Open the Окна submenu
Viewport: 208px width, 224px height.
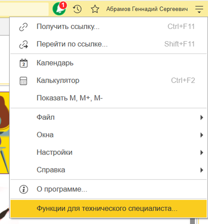click(x=108, y=135)
